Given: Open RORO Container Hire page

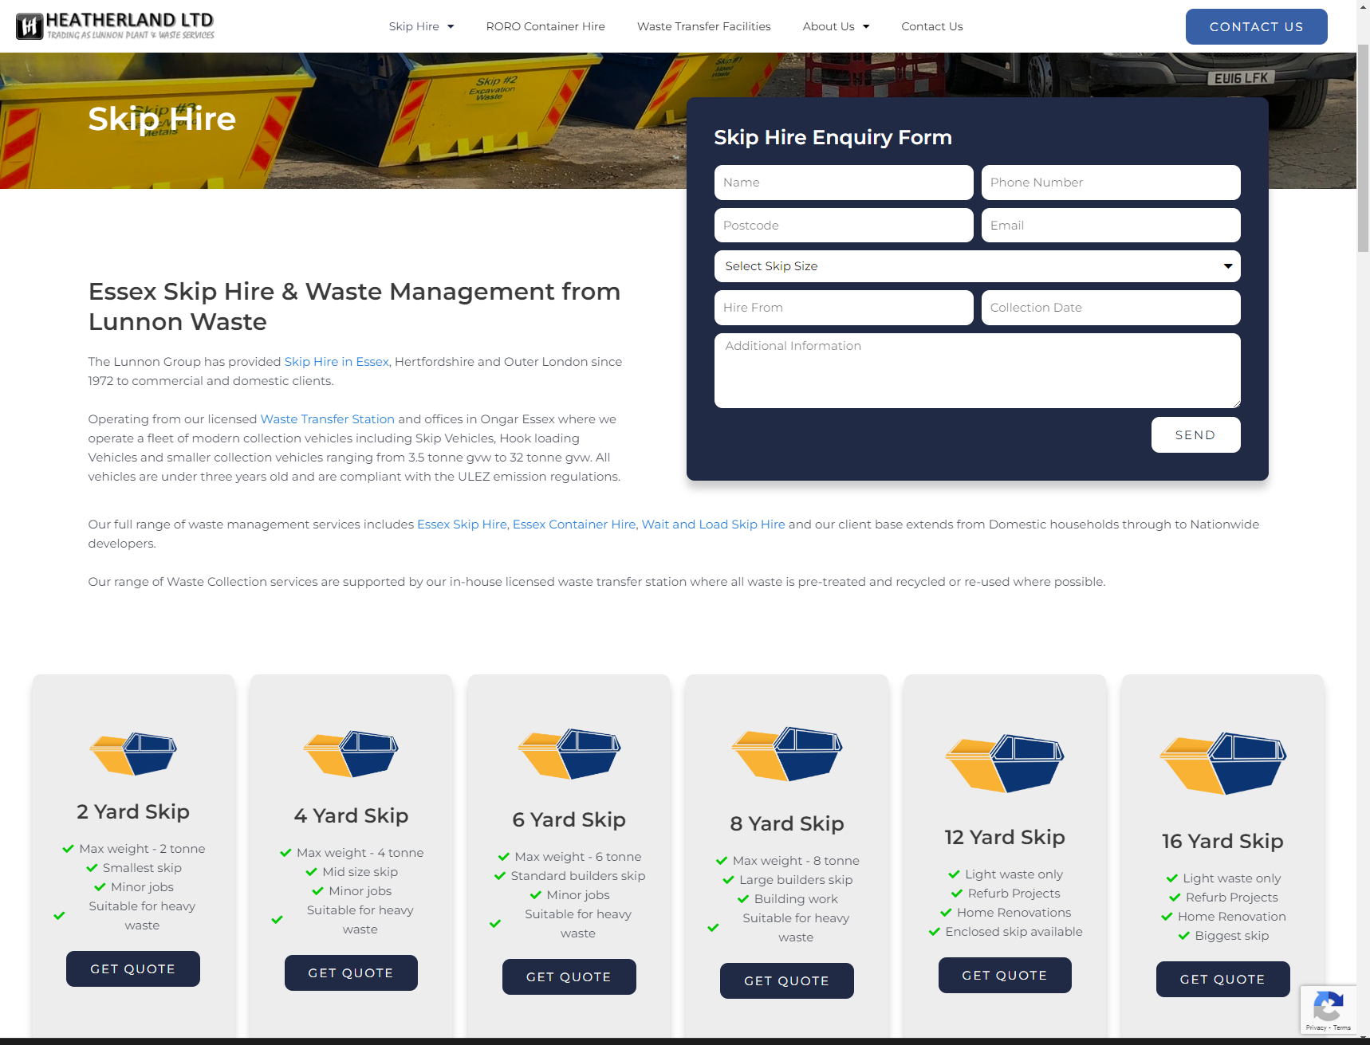Looking at the screenshot, I should (545, 26).
